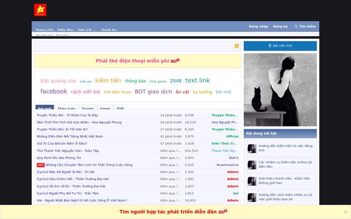Go to Trang chủ in navigation bar
This screenshot has width=351, height=219.
pyautogui.click(x=44, y=30)
